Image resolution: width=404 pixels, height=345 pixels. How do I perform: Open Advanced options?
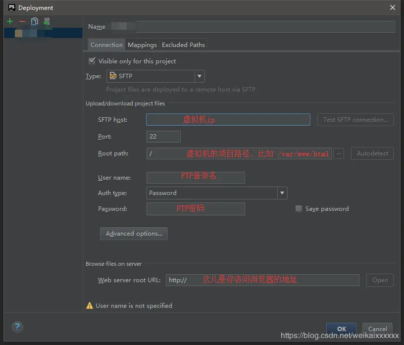point(134,234)
